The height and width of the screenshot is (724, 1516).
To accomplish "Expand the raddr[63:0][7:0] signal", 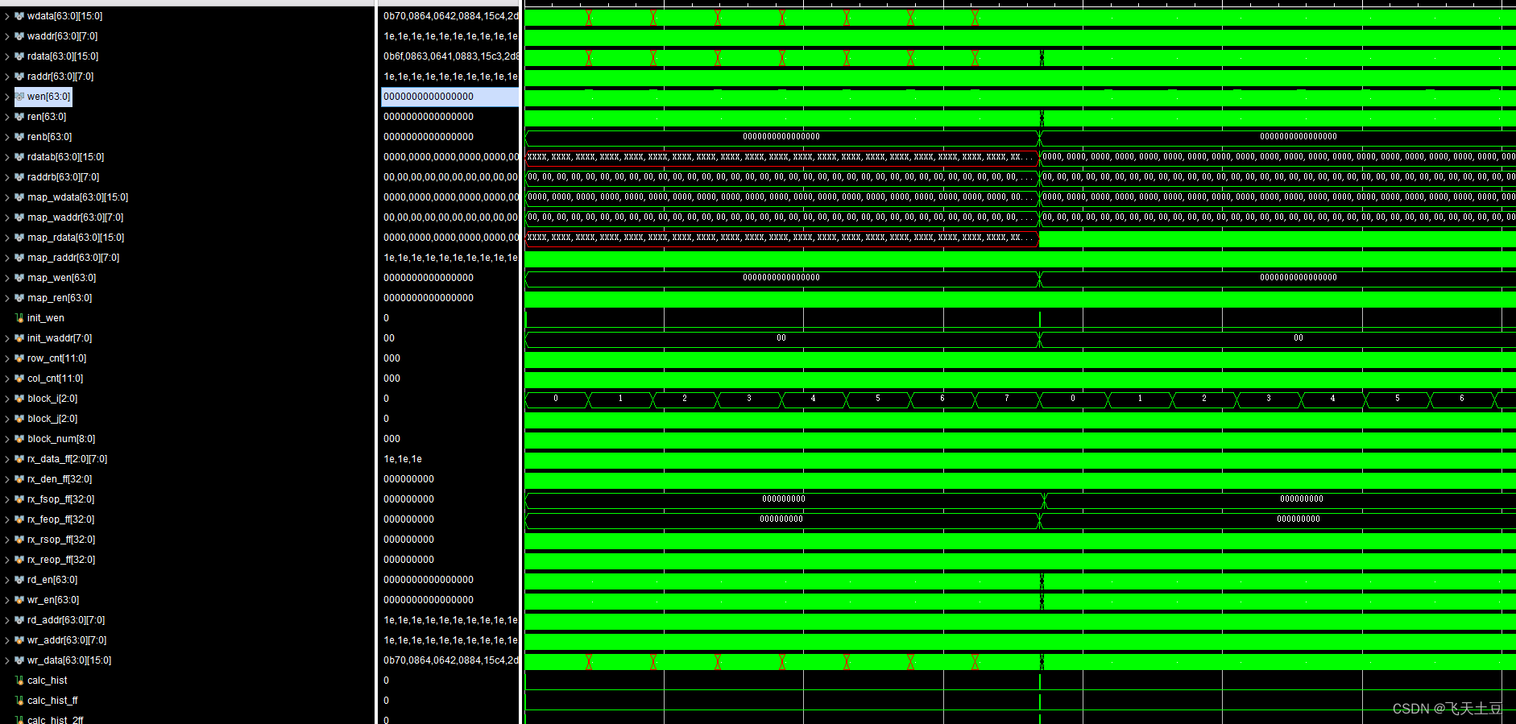I will (7, 77).
